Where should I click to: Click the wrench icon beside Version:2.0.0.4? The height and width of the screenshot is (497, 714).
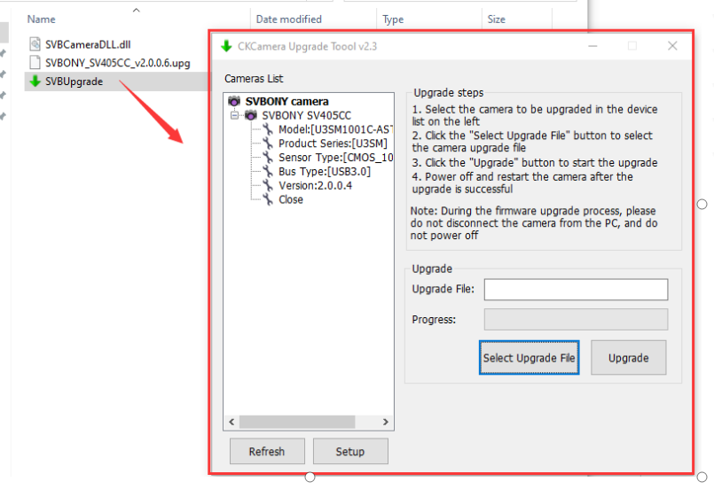pos(268,186)
